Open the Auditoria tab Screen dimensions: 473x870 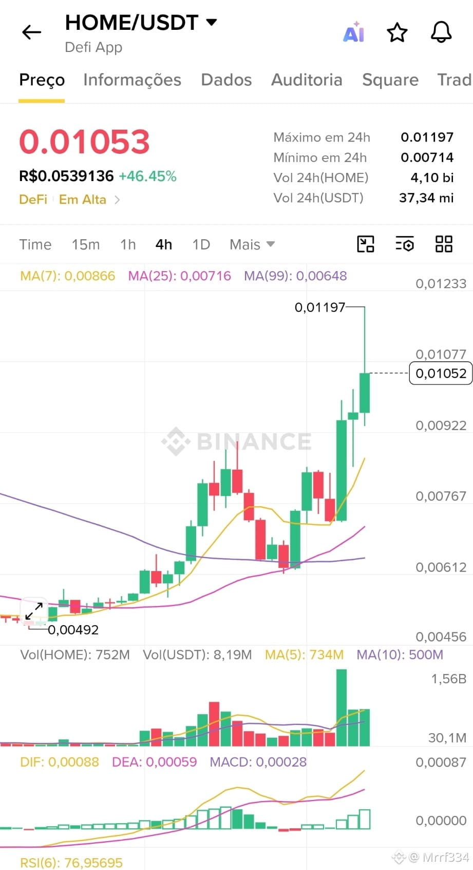coord(307,80)
